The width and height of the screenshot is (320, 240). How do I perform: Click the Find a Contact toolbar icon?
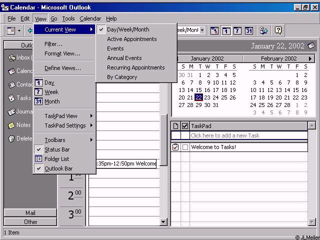(x=263, y=31)
